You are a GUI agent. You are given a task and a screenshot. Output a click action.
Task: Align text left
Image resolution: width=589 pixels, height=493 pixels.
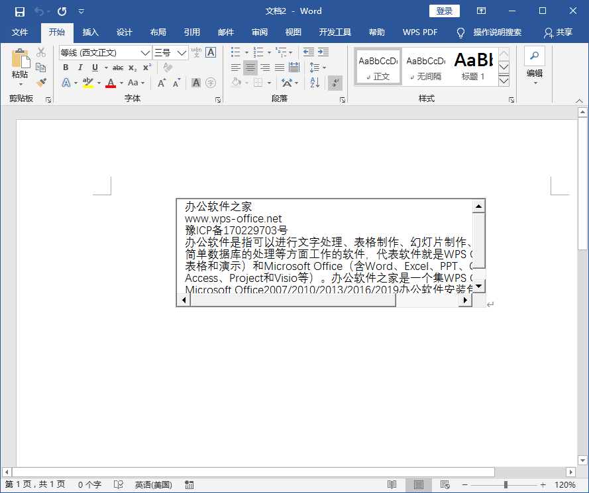(235, 67)
